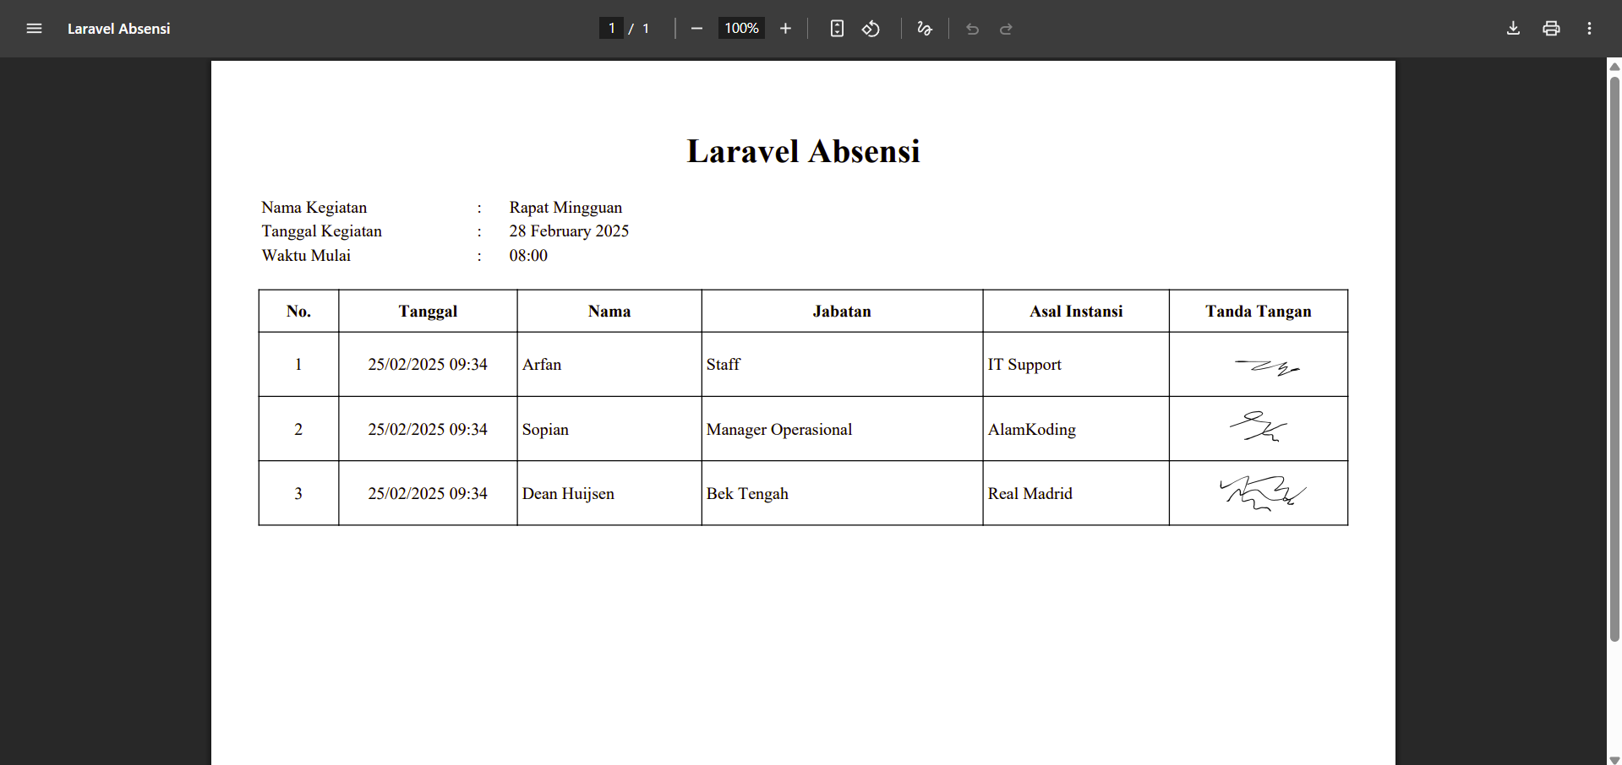Rotate the document counterclockwise
The width and height of the screenshot is (1622, 765).
[871, 29]
